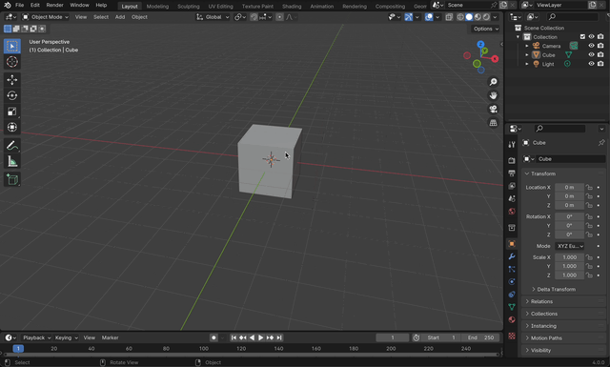
Task: Open the Render menu
Action: [54, 5]
